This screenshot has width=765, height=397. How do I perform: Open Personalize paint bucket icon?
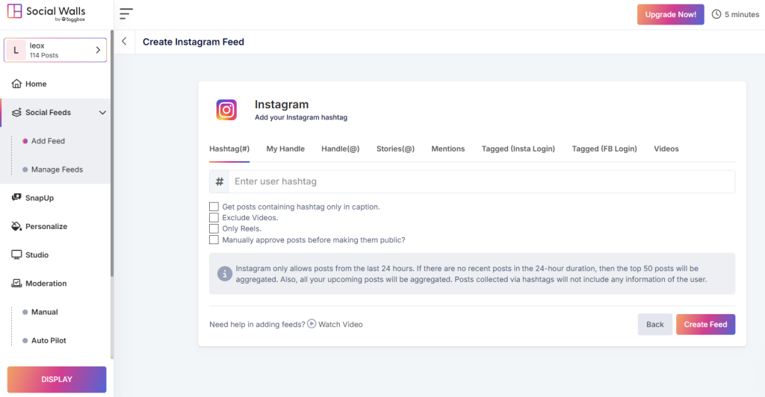pos(16,226)
